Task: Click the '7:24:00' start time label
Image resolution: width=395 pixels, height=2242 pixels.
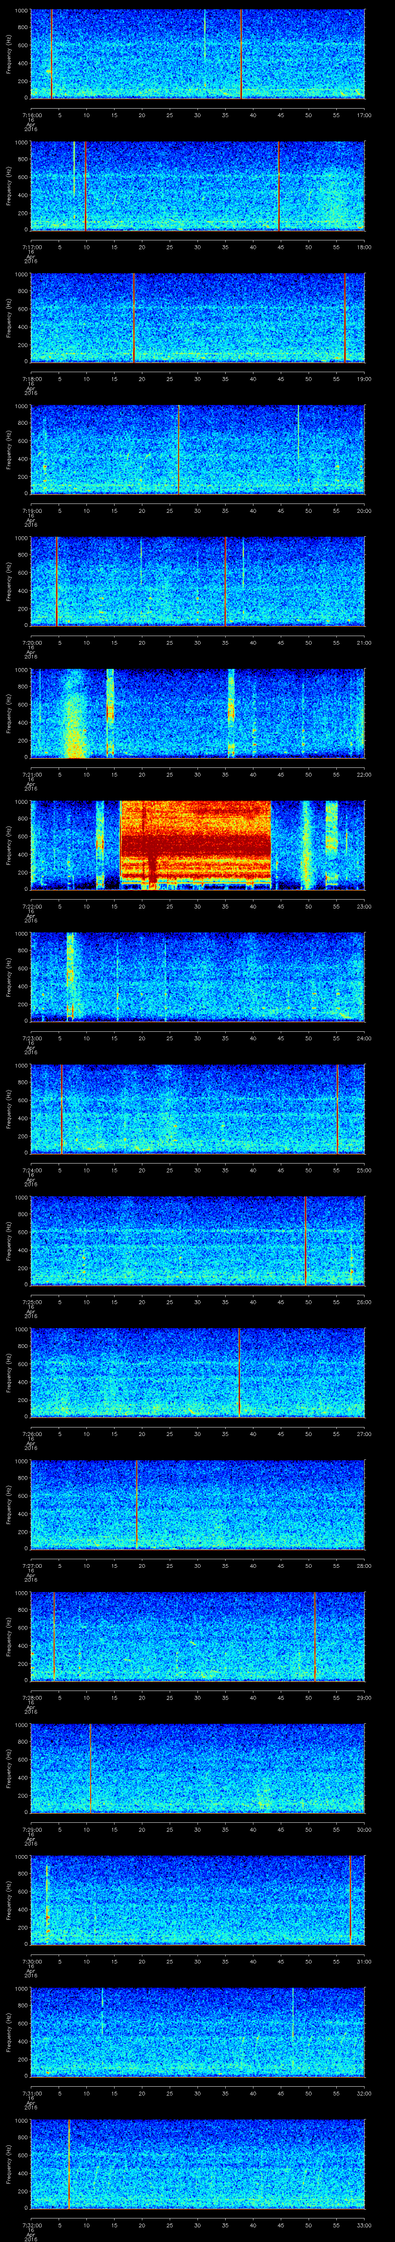Action: point(31,1170)
